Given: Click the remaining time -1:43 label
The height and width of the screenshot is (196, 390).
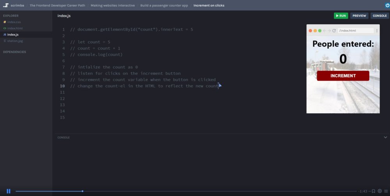Looking at the screenshot, I should (x=363, y=191).
